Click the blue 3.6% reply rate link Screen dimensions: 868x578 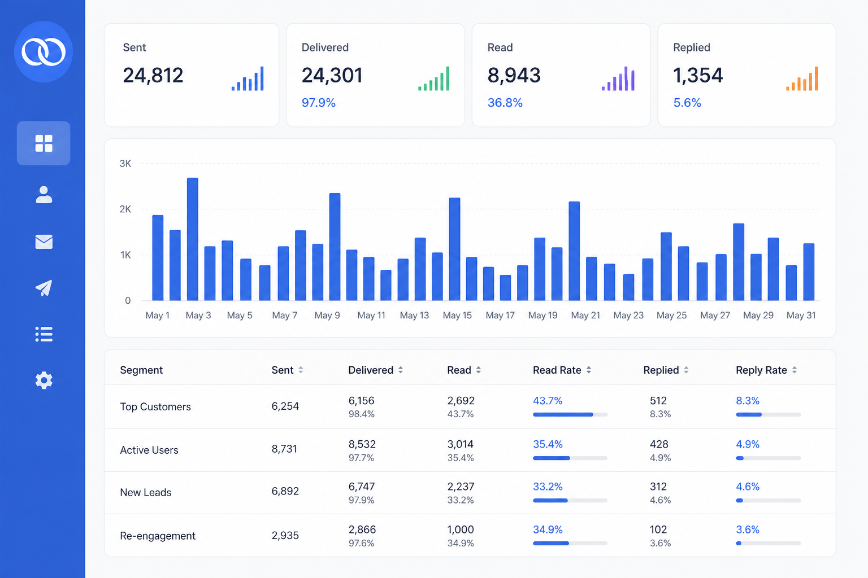point(748,529)
